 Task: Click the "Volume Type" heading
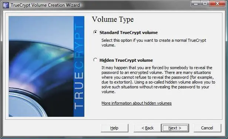(113, 20)
